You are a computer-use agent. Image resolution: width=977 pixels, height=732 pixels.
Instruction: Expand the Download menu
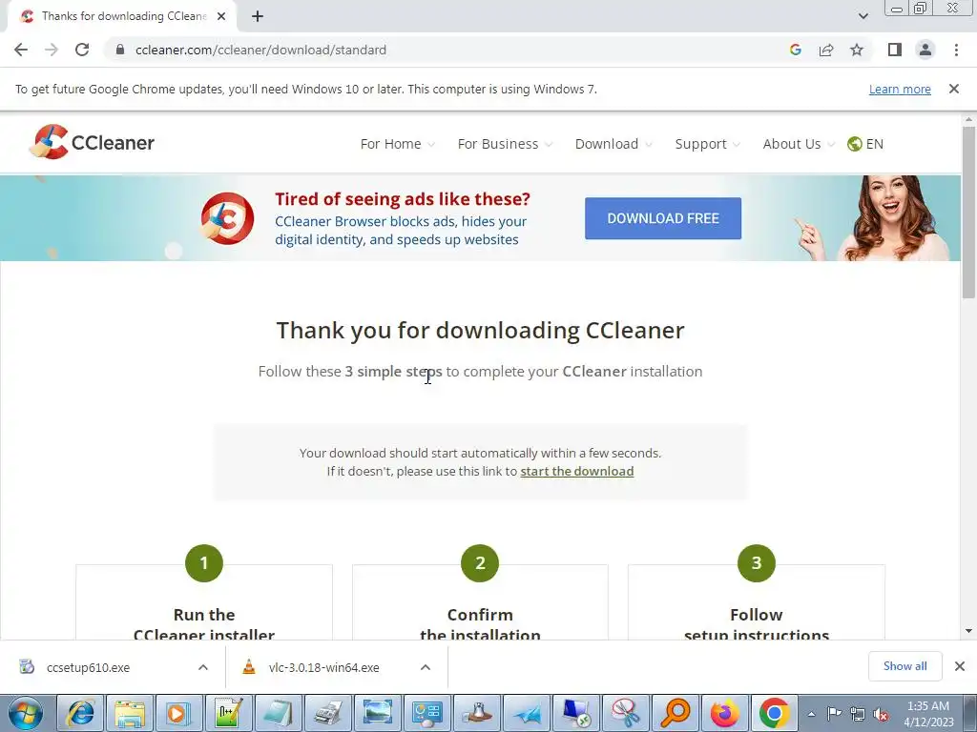613,144
